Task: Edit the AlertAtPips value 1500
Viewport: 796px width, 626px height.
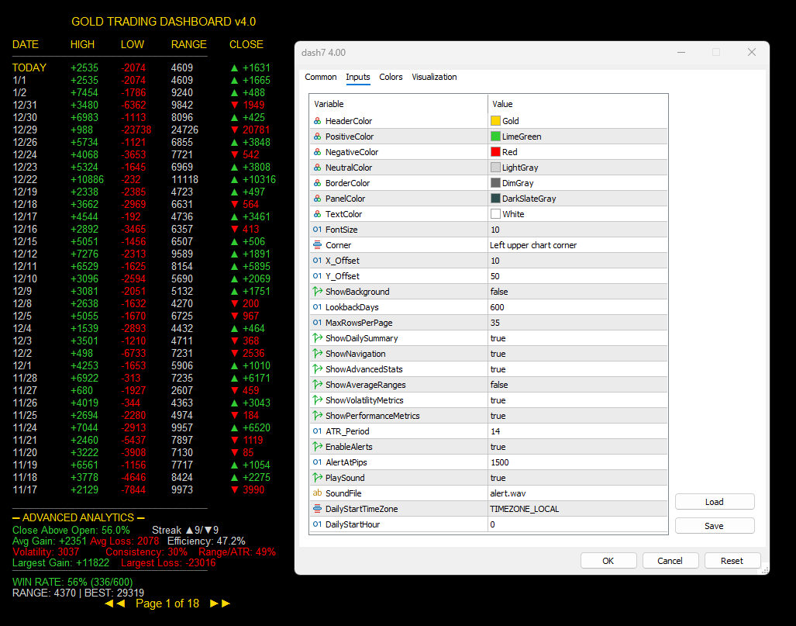Action: 577,462
